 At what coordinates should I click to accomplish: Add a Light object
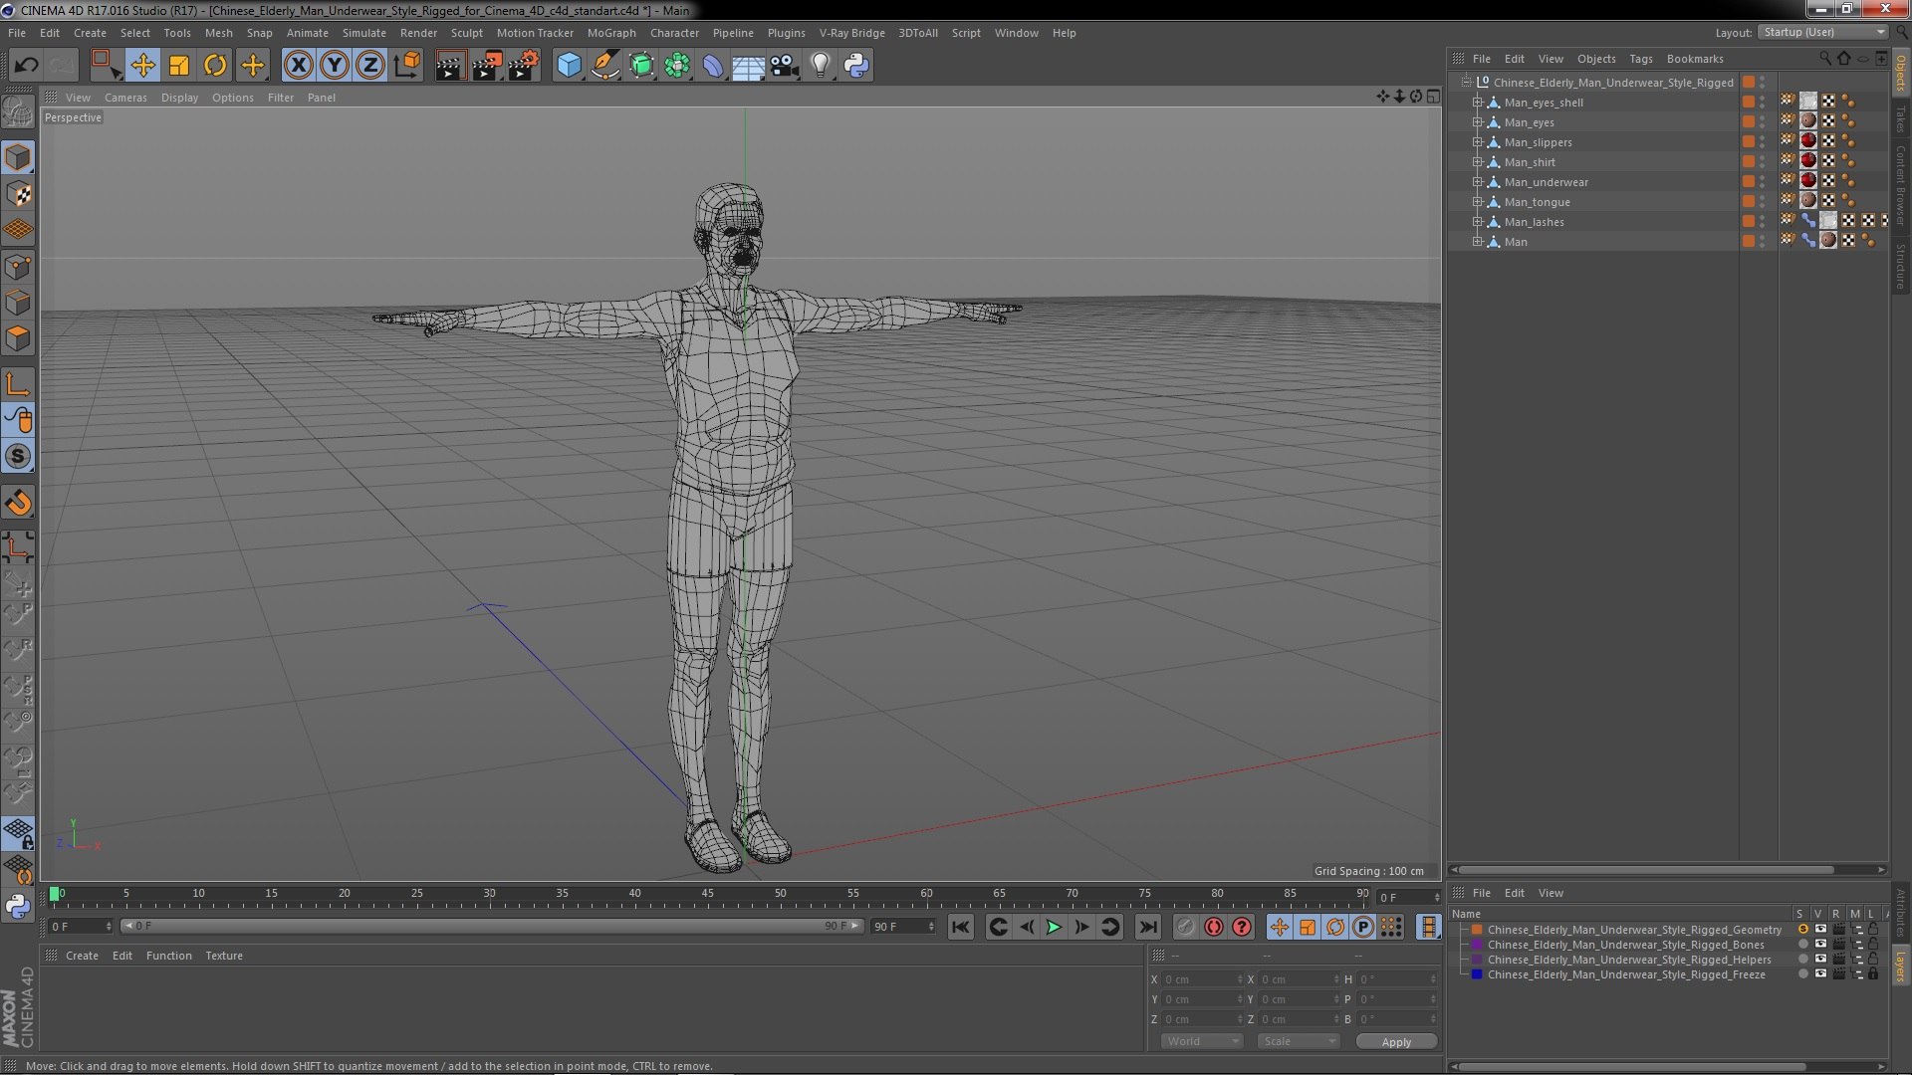[x=820, y=66]
